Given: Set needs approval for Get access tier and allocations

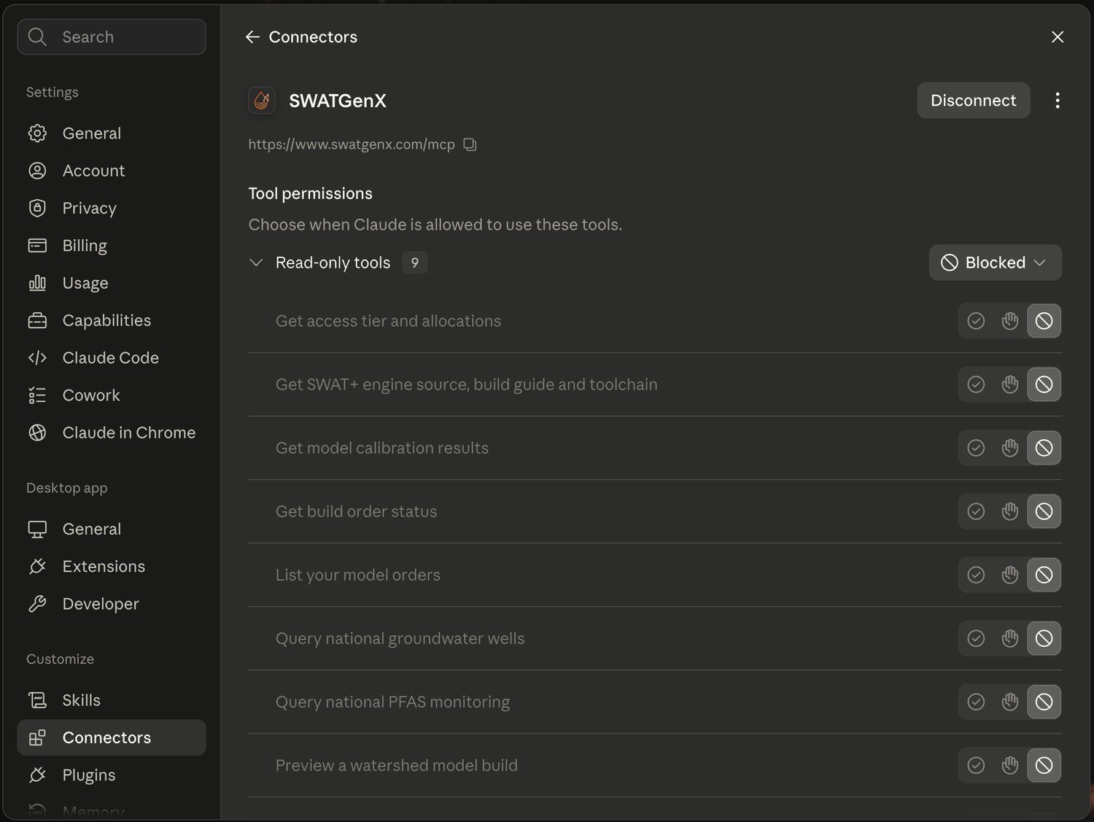Looking at the screenshot, I should 1010,321.
